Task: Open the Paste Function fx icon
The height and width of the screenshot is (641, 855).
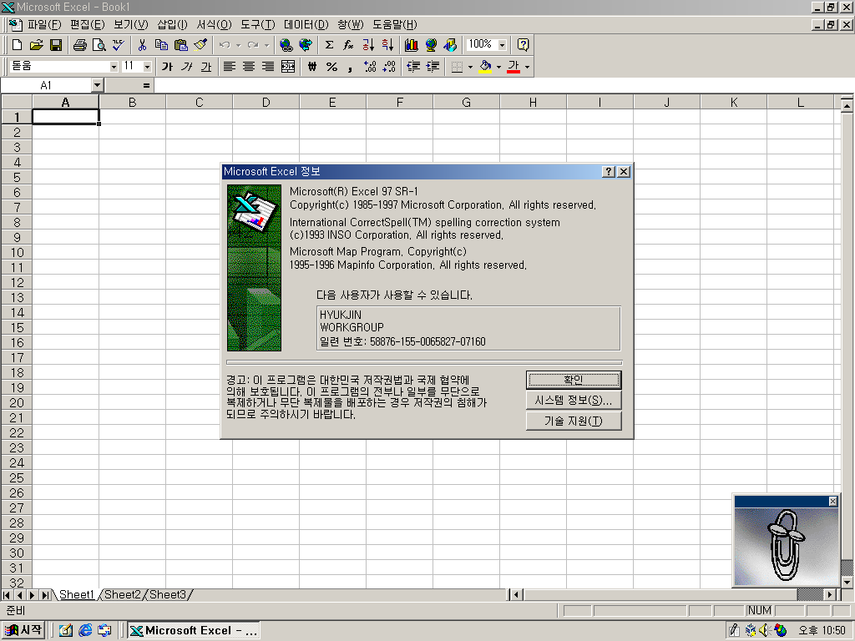Action: (x=348, y=45)
